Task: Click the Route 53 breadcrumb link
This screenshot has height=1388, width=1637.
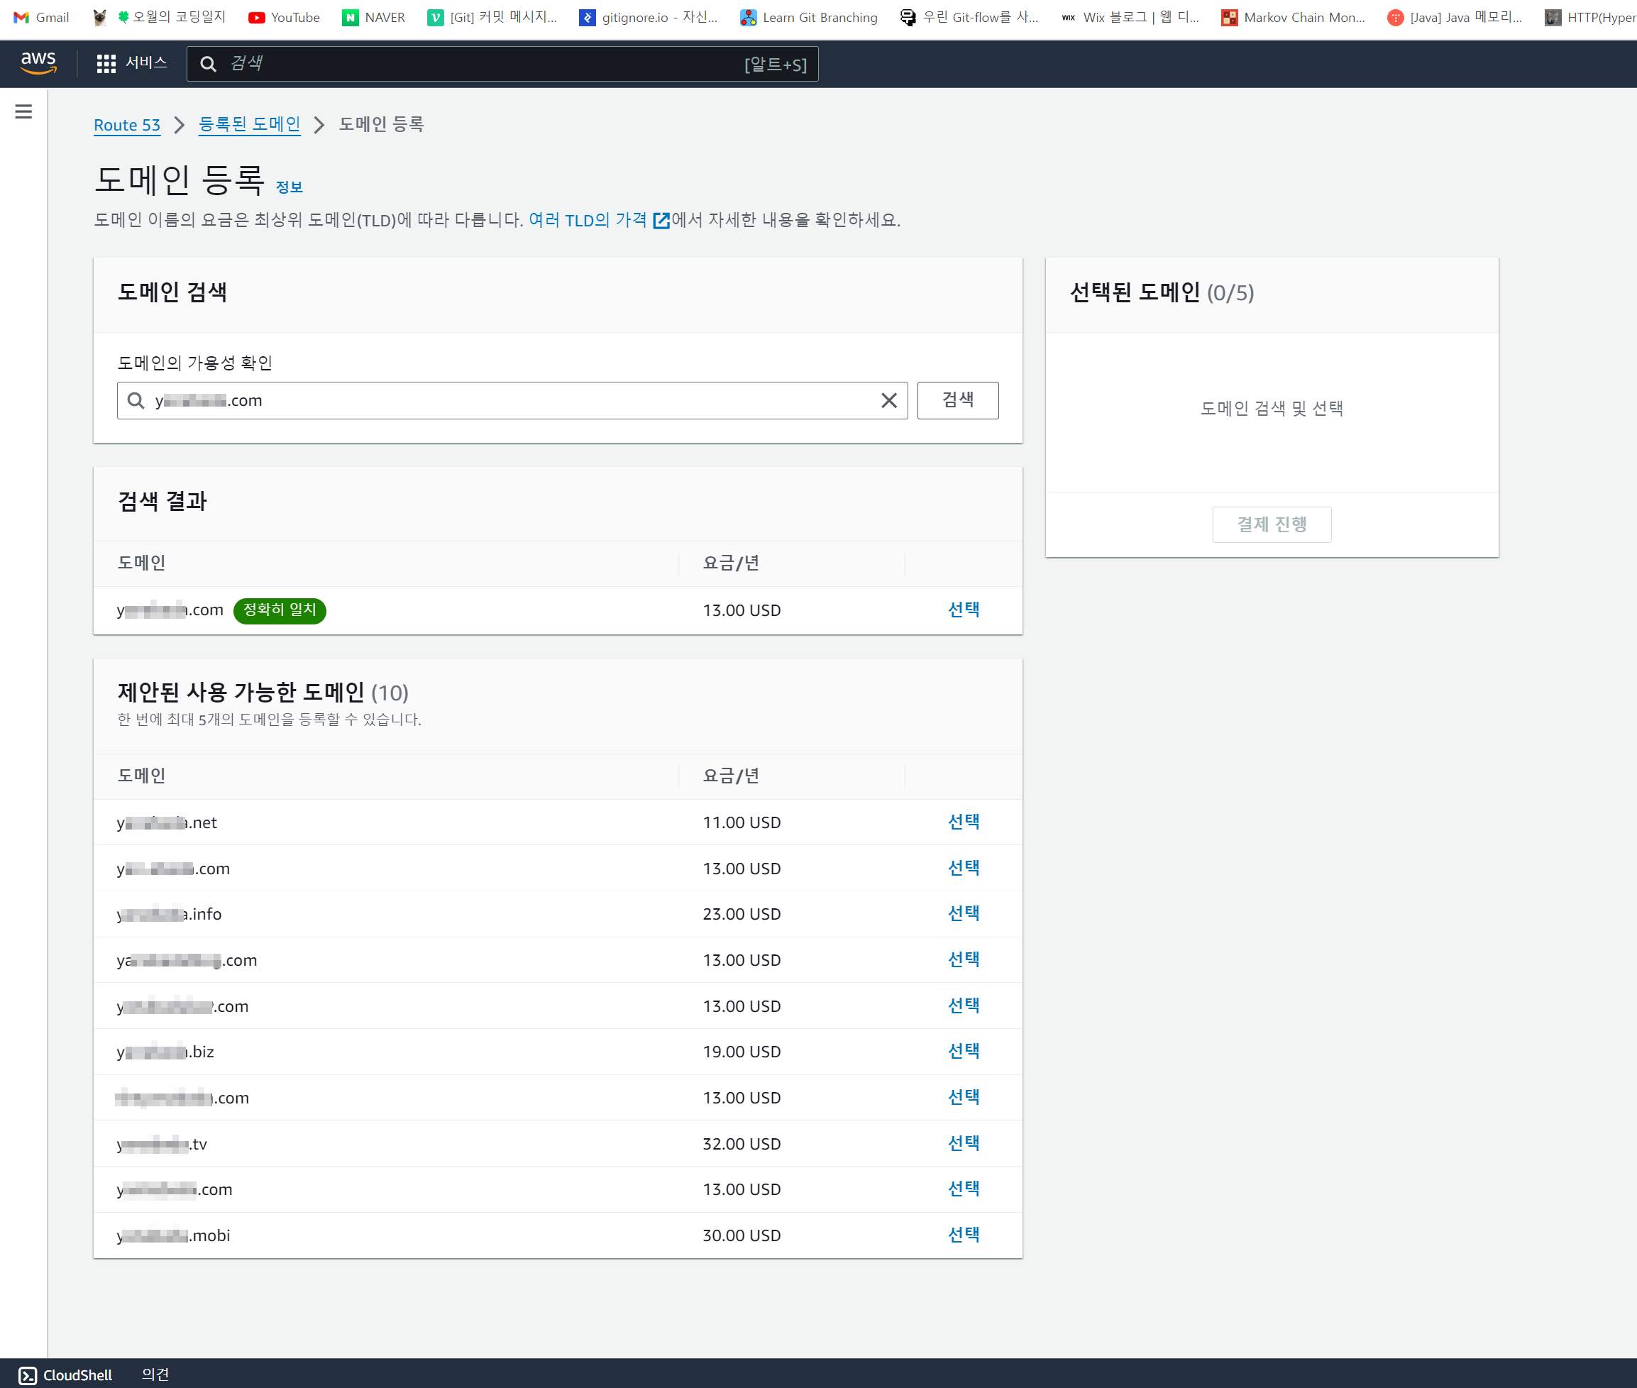Action: [x=126, y=124]
